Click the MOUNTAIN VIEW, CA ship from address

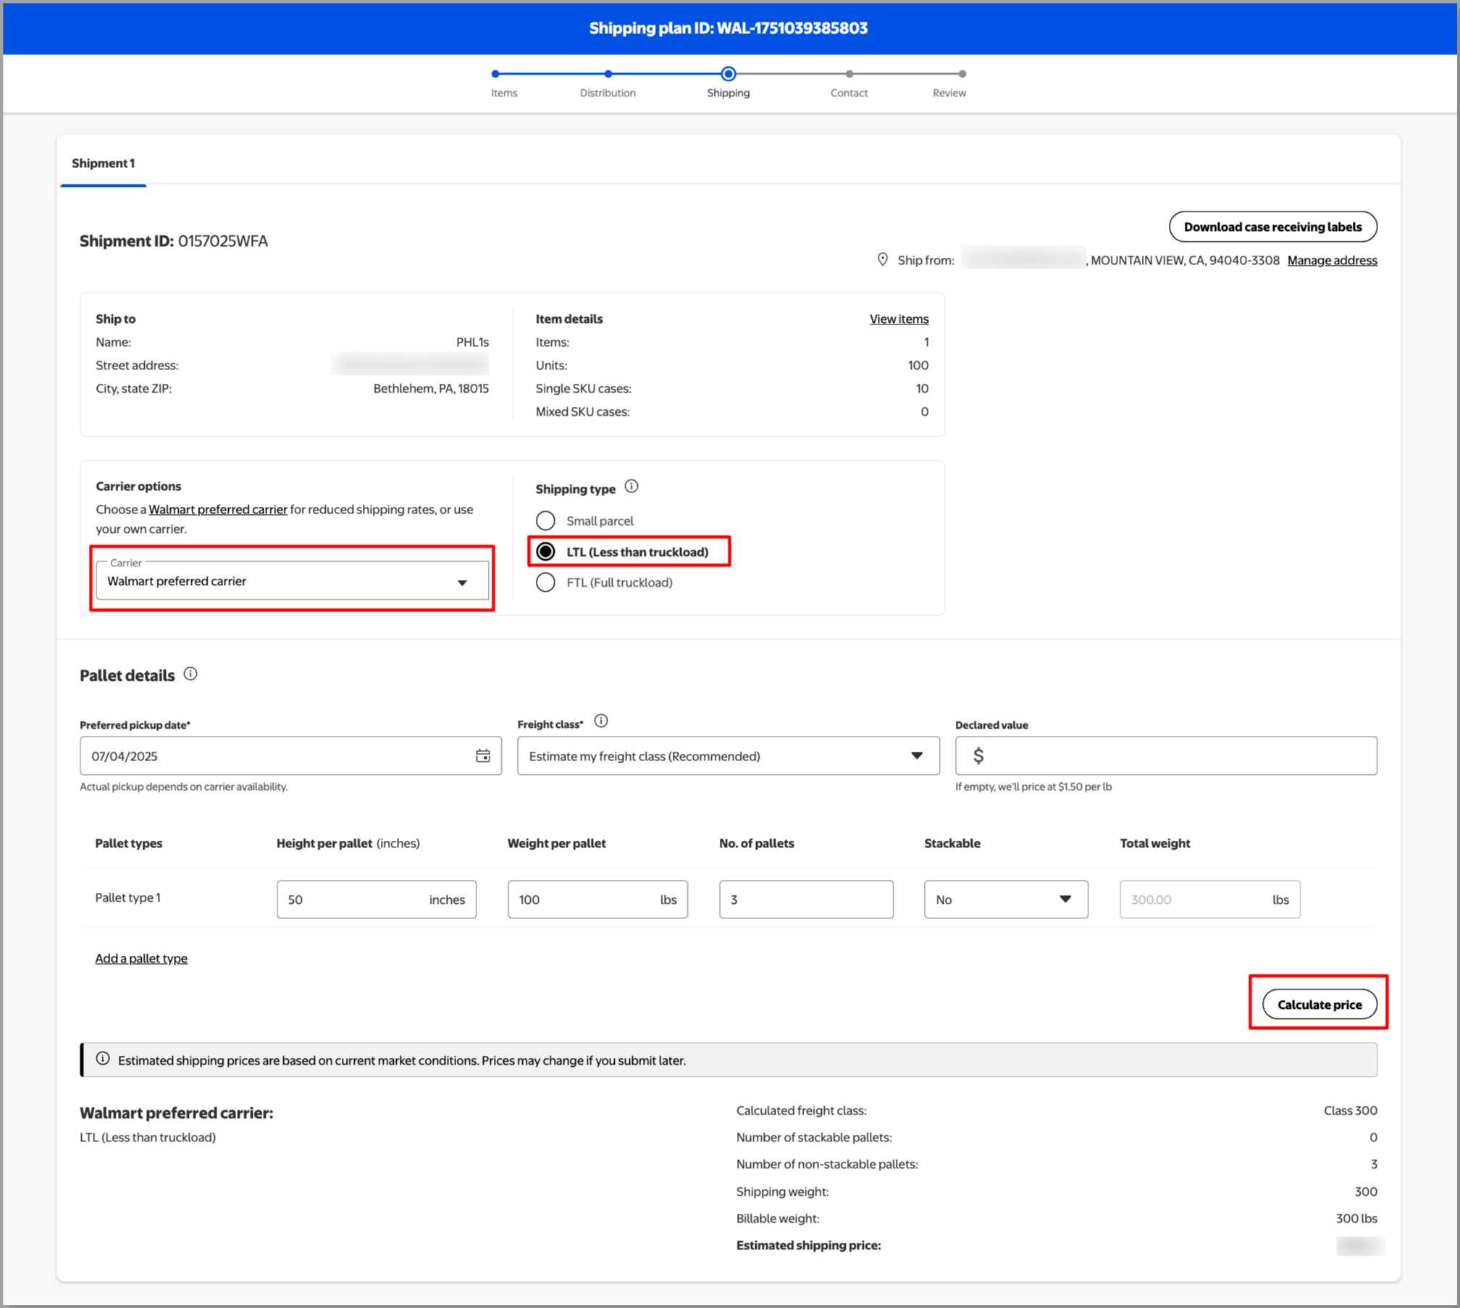tap(1185, 261)
